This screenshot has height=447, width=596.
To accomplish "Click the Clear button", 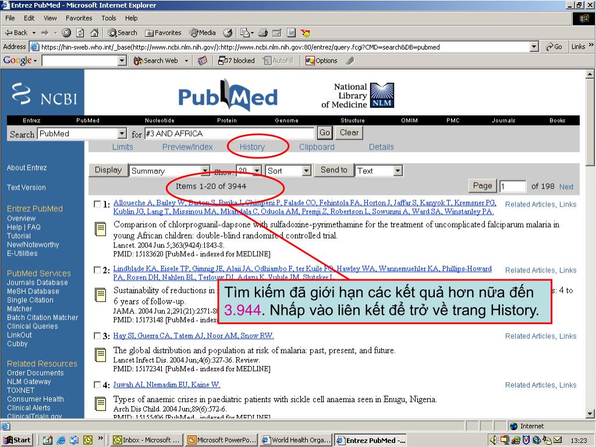I will pos(349,133).
